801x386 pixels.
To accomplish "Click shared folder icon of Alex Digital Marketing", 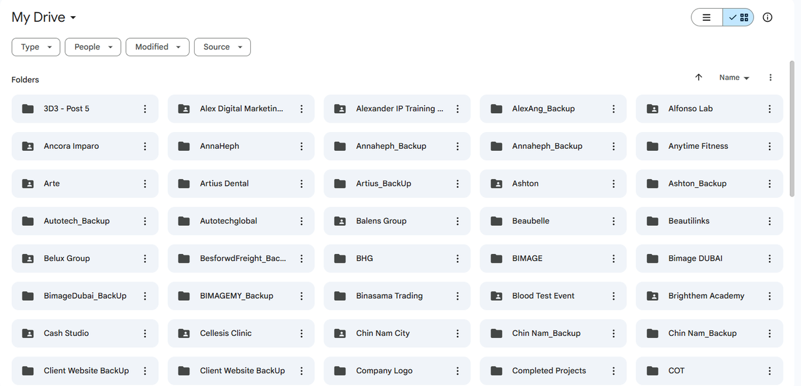I will click(x=184, y=109).
